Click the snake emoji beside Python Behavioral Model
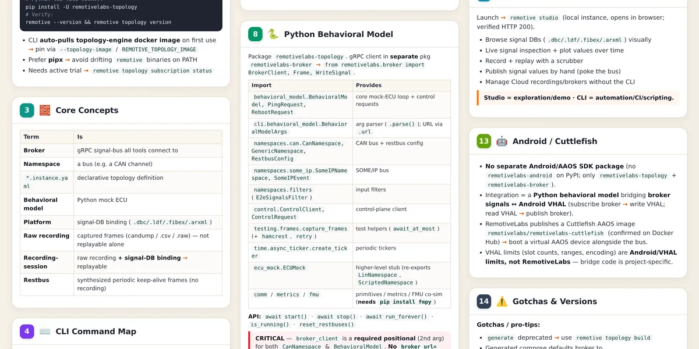699x349 pixels. (273, 34)
